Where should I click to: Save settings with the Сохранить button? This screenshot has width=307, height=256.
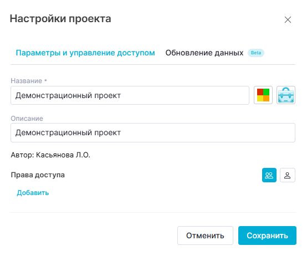point(267,235)
